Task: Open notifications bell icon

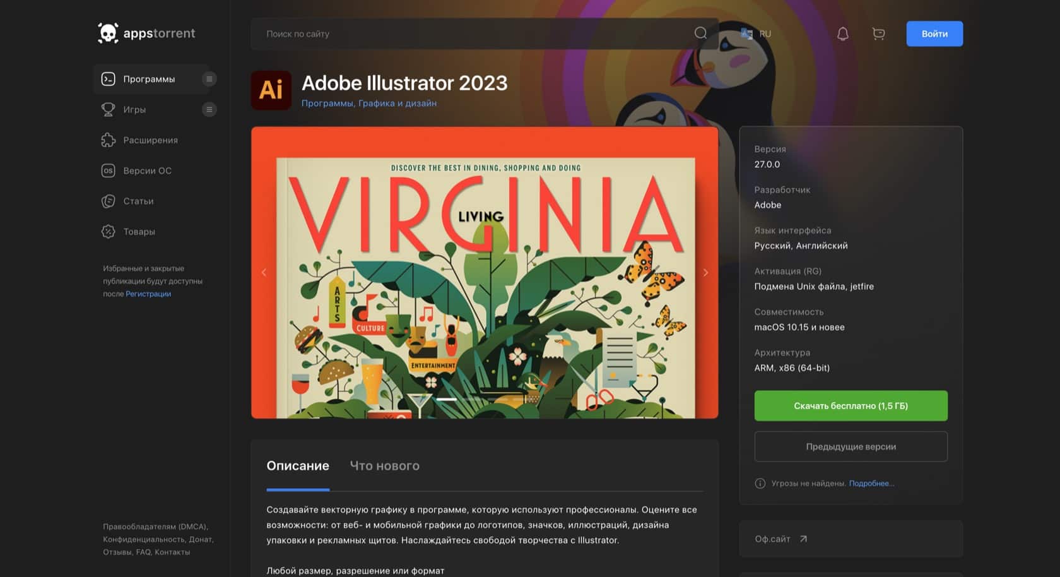Action: click(842, 33)
